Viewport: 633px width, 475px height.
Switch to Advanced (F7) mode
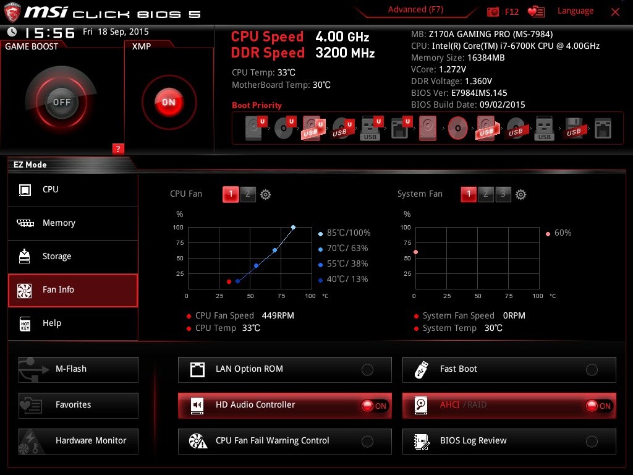[x=416, y=10]
